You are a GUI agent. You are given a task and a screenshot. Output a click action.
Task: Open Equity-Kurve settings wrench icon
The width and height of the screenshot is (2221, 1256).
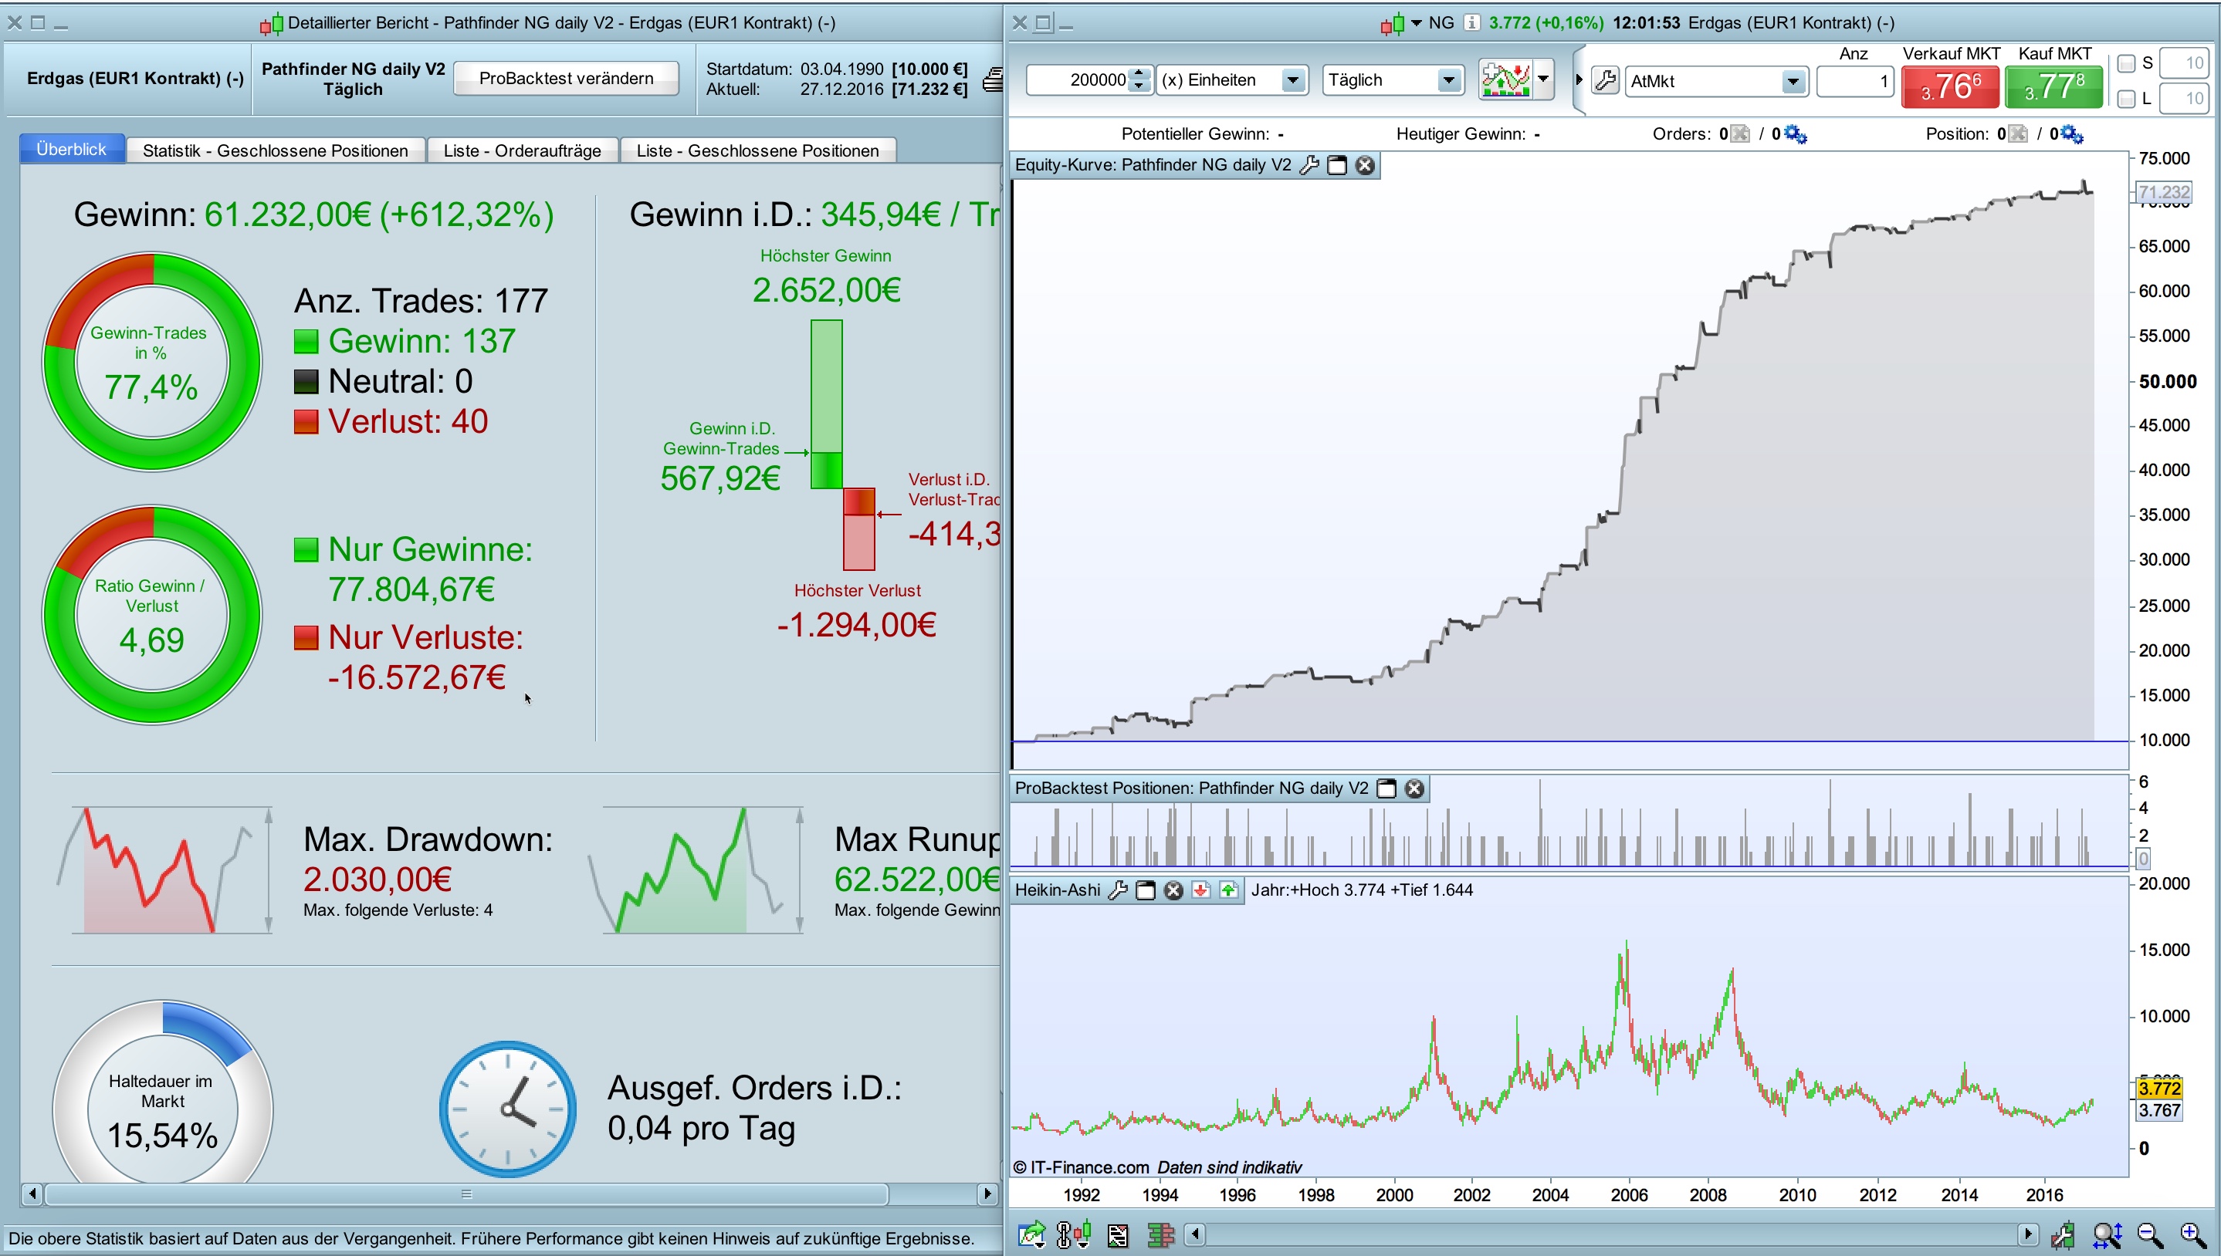(x=1309, y=165)
